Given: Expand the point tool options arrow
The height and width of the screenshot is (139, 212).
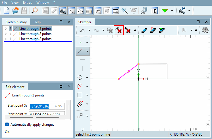Looking at the screenshot, I should 87,43.
